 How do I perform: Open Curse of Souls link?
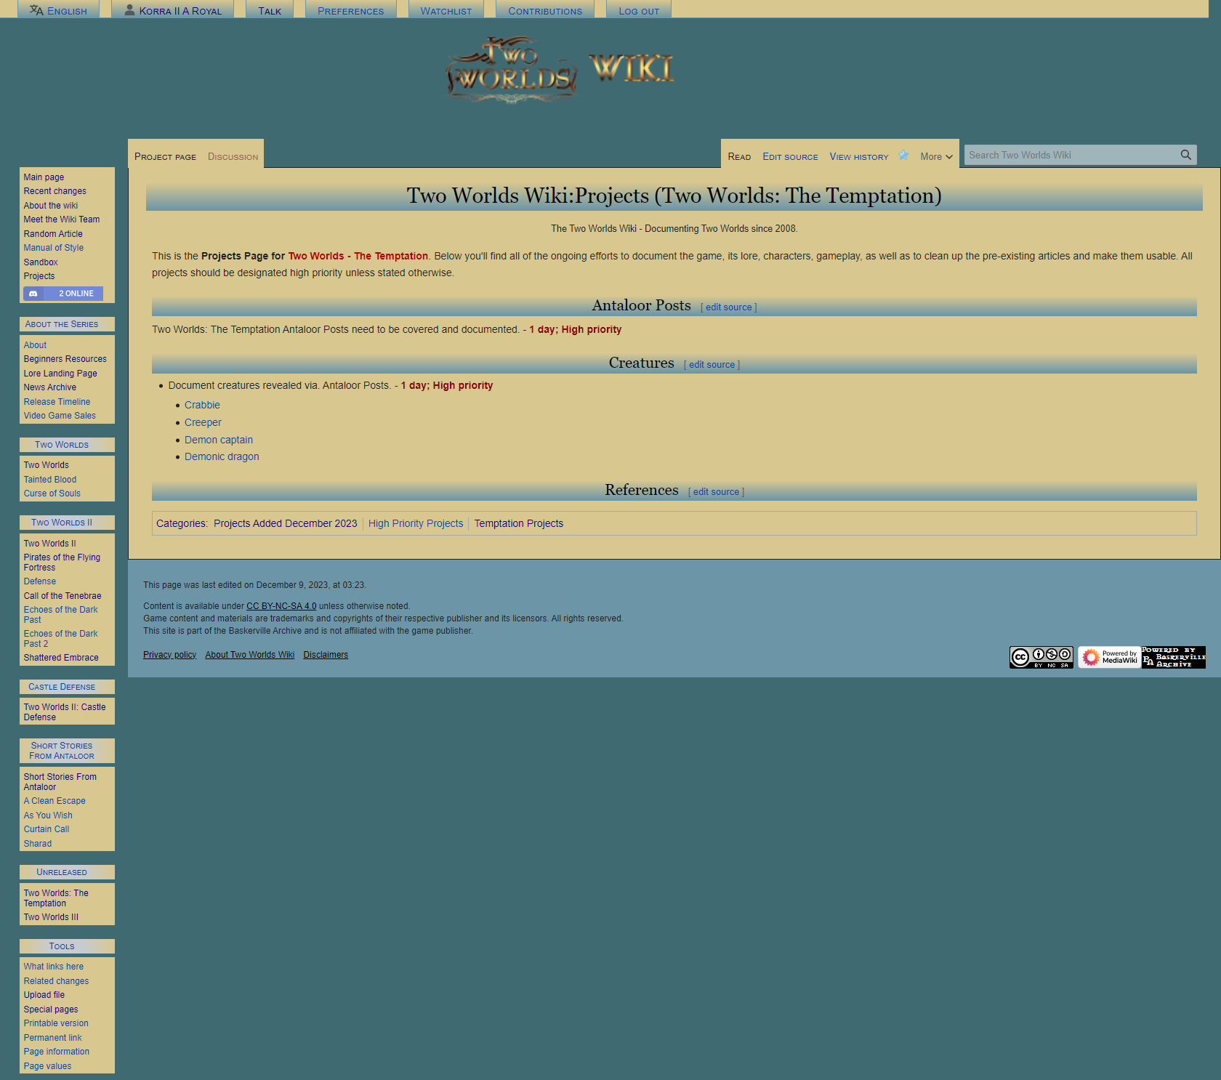pyautogui.click(x=52, y=493)
